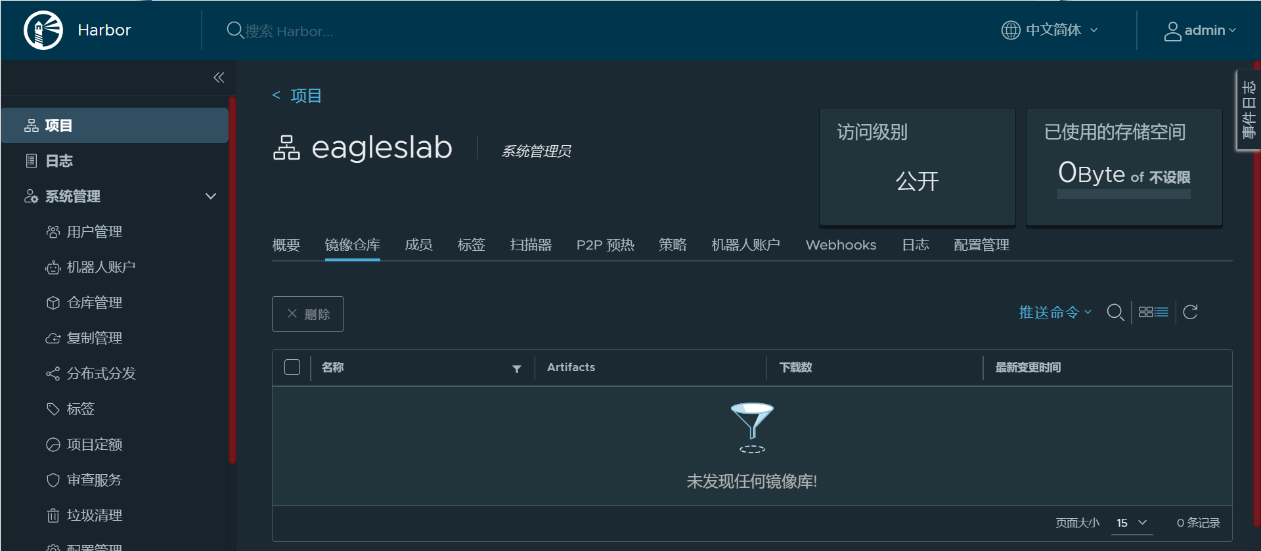Viewport: 1261px width, 551px height.
Task: Sort by 下载数 column header
Action: [x=796, y=367]
